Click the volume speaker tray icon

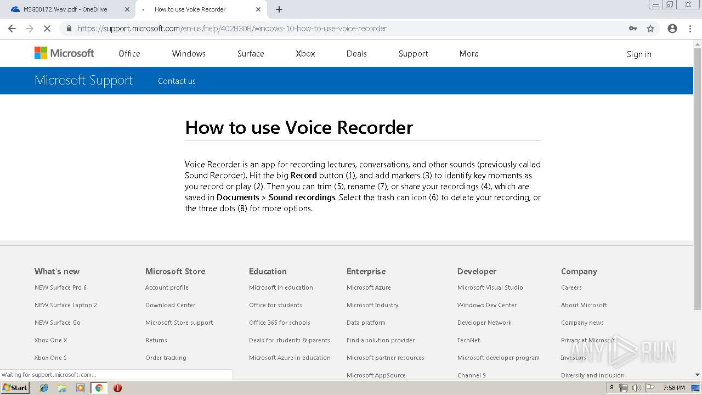coord(636,388)
